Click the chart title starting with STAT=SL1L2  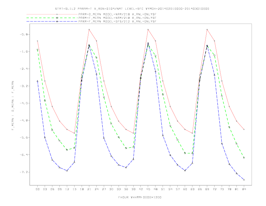(x=132, y=9)
